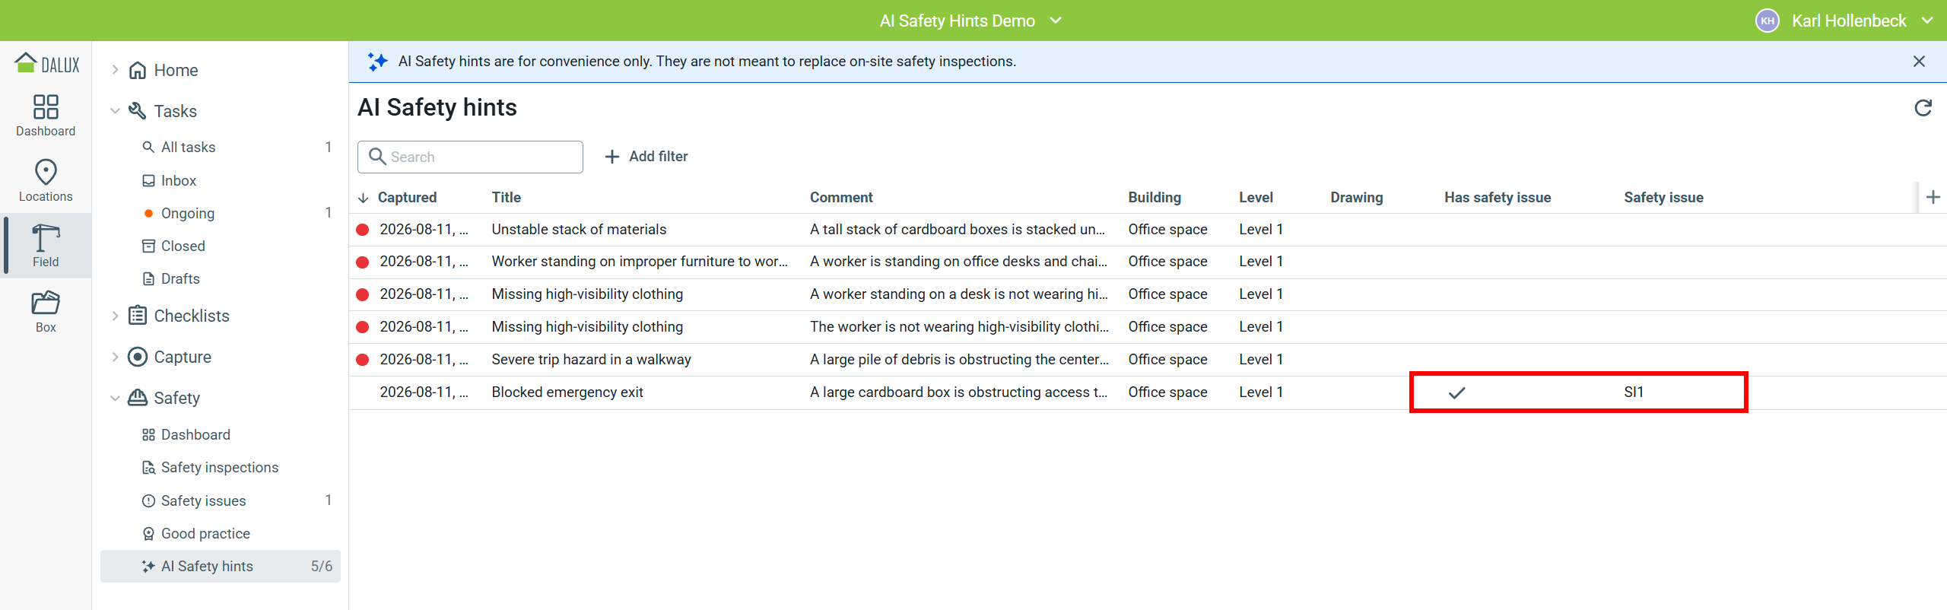The width and height of the screenshot is (1947, 610).
Task: Collapse the Safety section
Action: click(115, 398)
